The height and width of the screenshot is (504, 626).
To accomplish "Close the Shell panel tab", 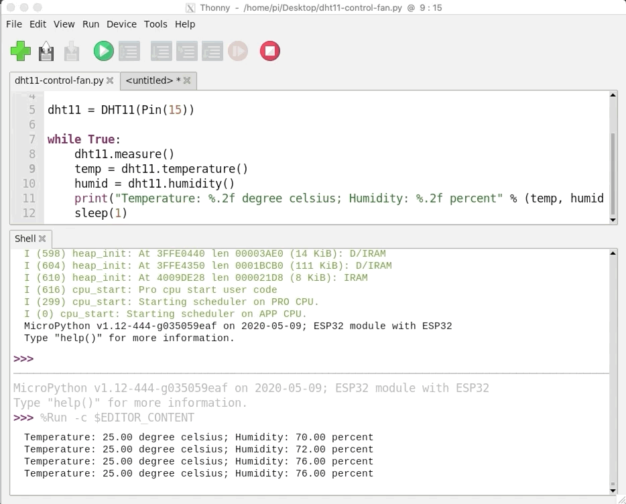I will pyautogui.click(x=42, y=239).
